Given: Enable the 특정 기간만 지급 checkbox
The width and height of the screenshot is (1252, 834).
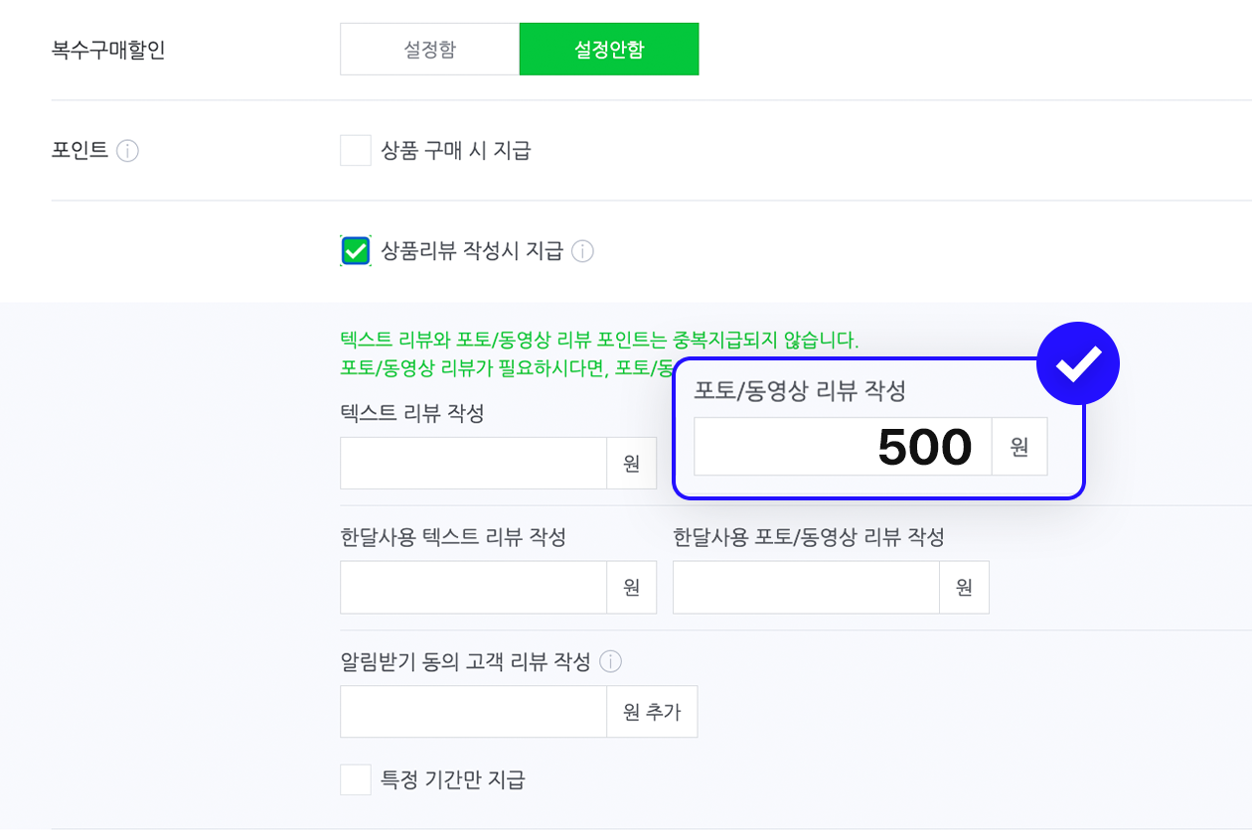Looking at the screenshot, I should 356,779.
